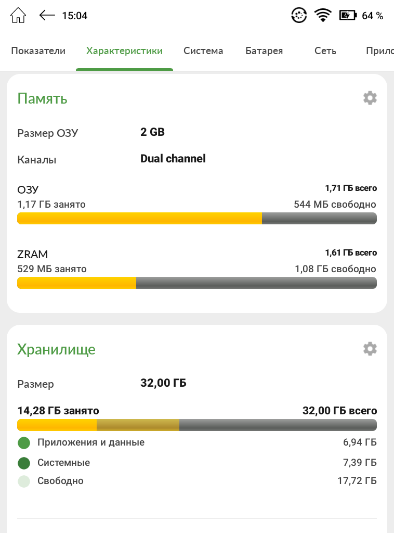Tap the pale Свободно legend dot

tap(24, 481)
